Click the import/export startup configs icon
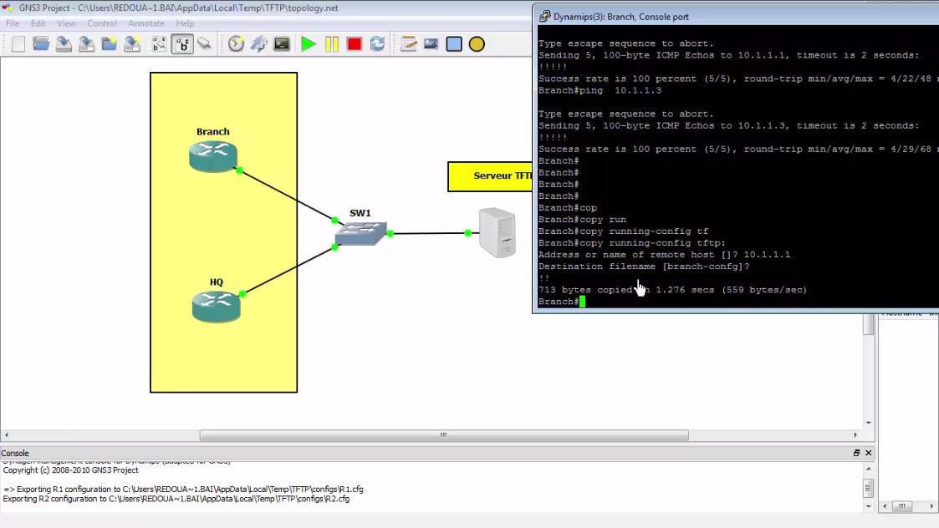The image size is (939, 528). coord(258,43)
